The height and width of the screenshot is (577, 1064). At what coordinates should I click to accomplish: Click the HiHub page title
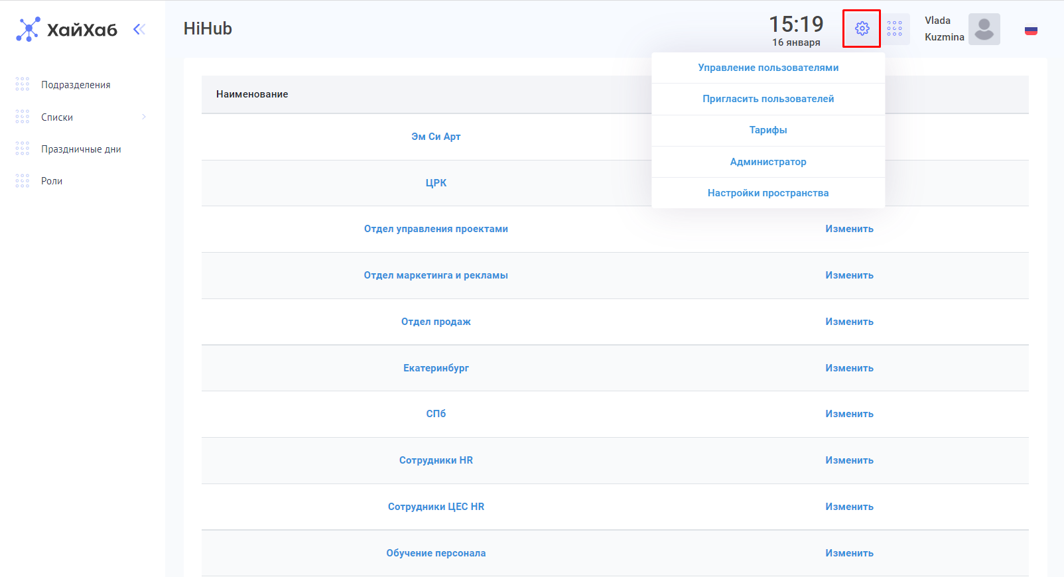pos(208,29)
